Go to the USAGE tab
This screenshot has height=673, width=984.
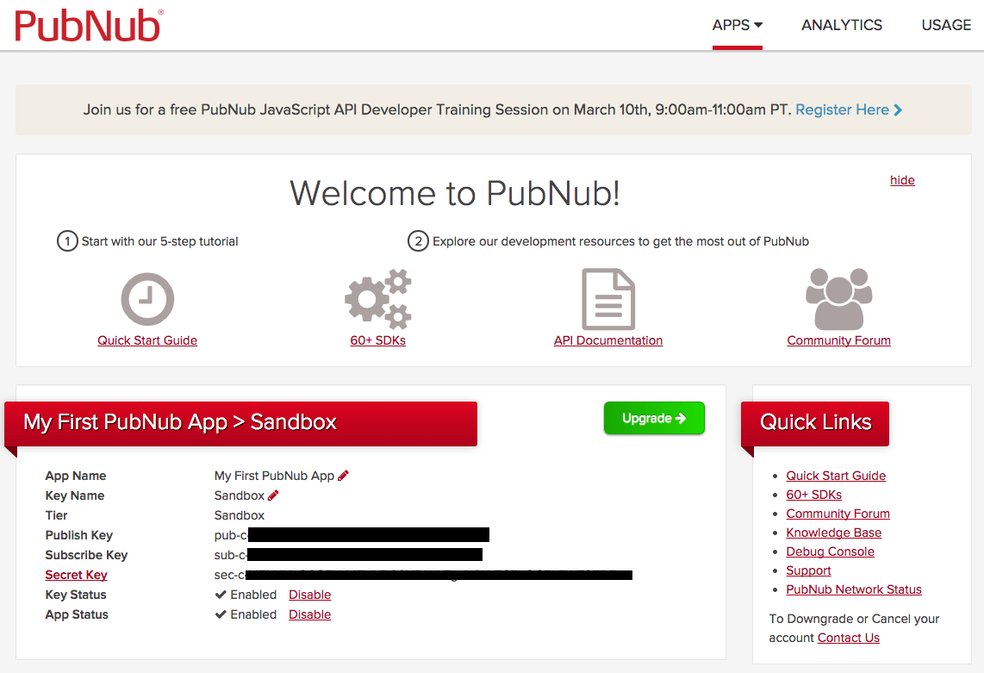(946, 25)
